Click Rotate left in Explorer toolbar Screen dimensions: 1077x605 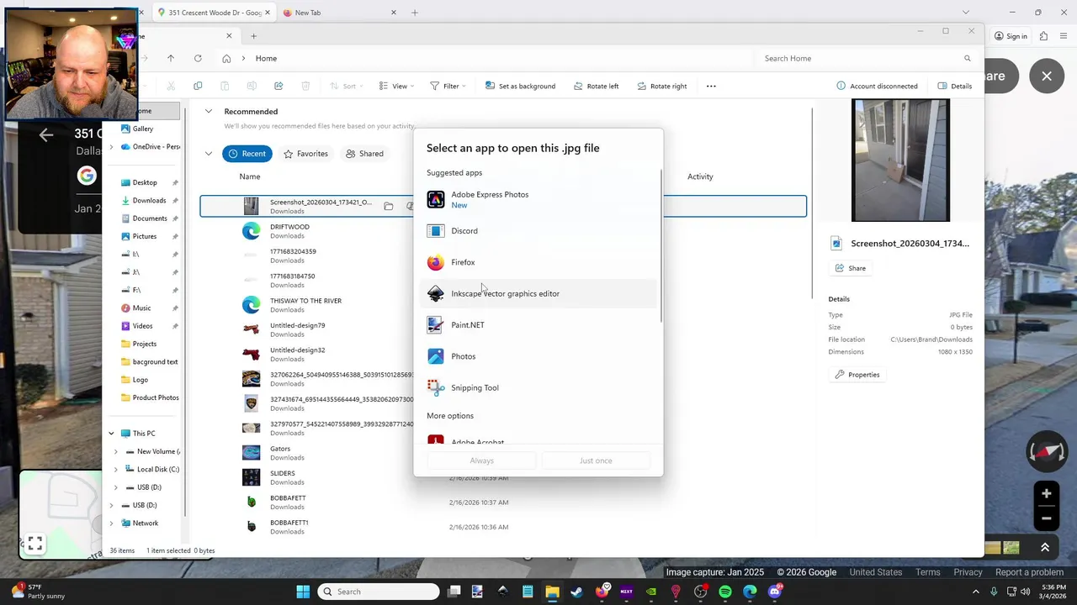click(596, 86)
